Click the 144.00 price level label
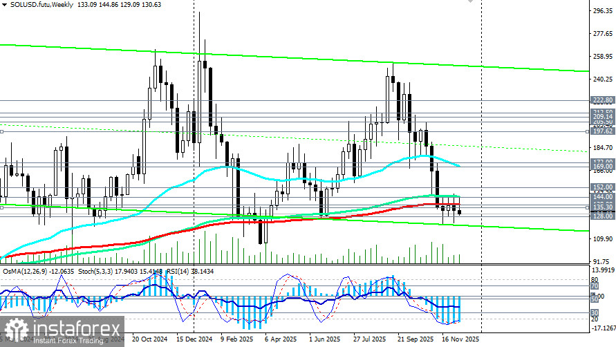This screenshot has height=347, width=616. coord(603,197)
